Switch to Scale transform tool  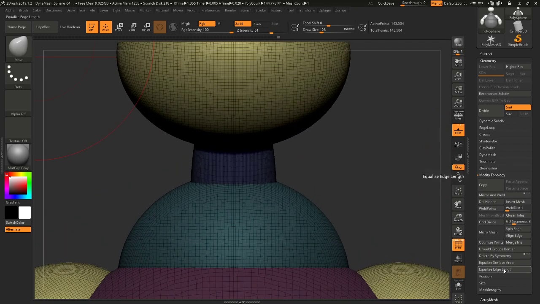click(x=133, y=27)
